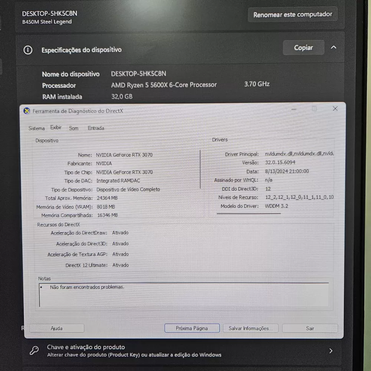The height and width of the screenshot is (371, 371).
Task: Minimize the DirectX diagnostic window
Action: pos(293,109)
